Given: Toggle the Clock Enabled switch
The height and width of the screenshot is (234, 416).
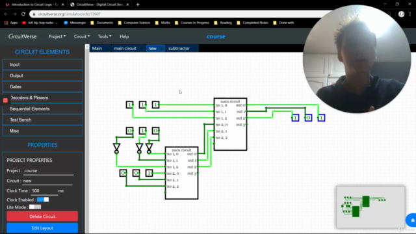Looking at the screenshot, I should 43,200.
